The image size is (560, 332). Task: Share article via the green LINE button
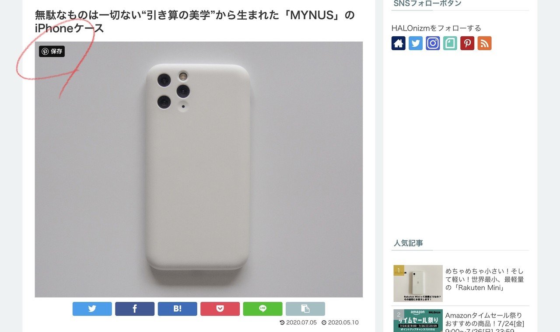[263, 309]
